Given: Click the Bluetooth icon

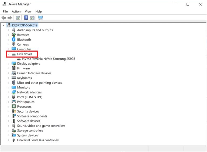Looking at the screenshot, I should [x=13, y=40].
